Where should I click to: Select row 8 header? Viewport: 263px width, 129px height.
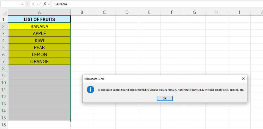point(4,69)
